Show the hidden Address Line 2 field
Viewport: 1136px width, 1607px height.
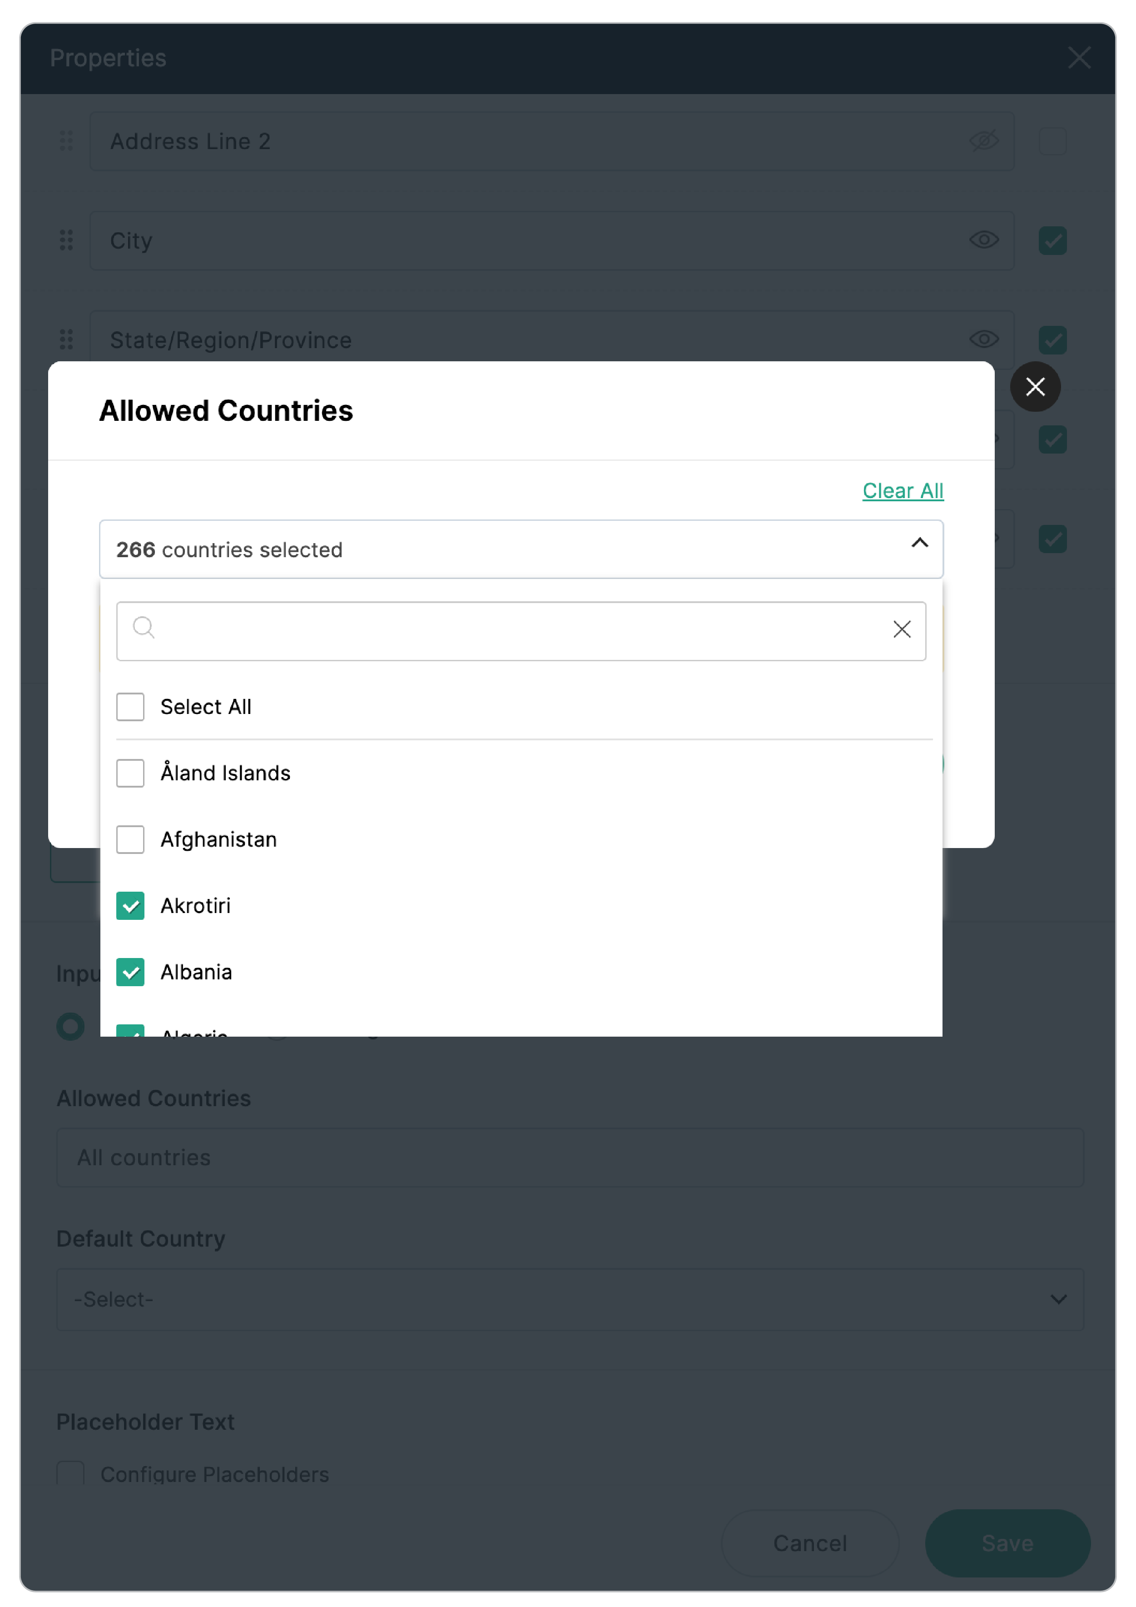click(x=983, y=141)
